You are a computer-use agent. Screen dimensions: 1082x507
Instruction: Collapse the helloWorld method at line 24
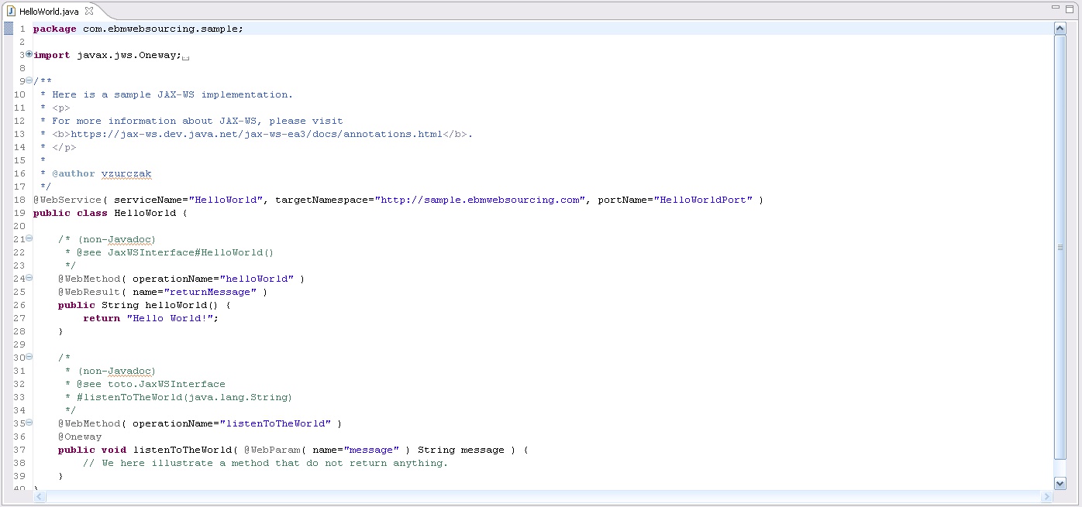coord(29,278)
